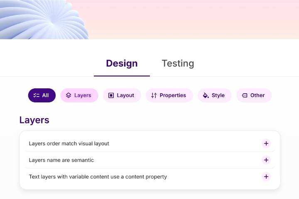Select the All filter label

[45, 95]
